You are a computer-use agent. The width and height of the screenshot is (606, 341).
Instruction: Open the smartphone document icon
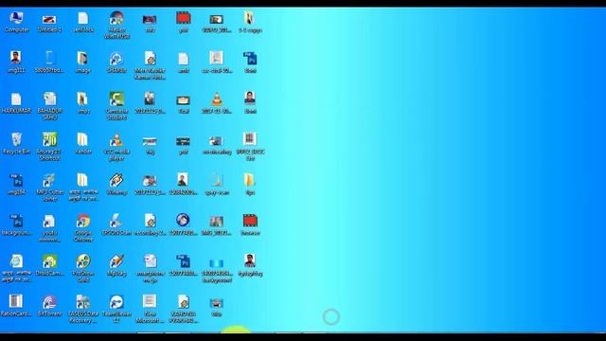click(150, 268)
